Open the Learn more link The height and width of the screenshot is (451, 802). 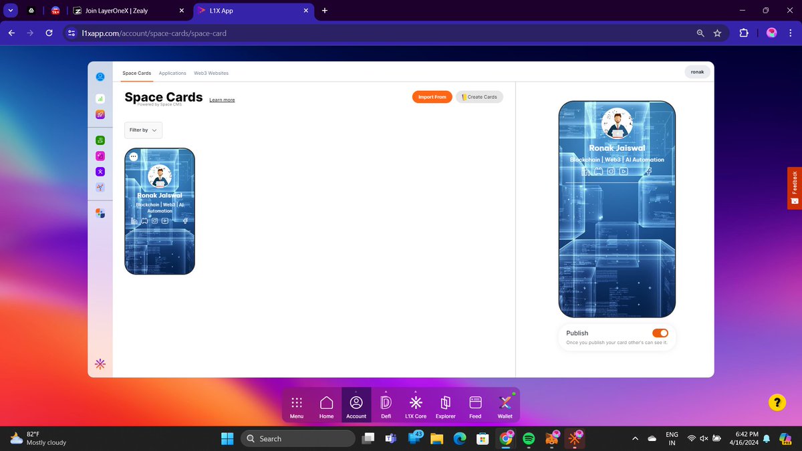click(222, 100)
